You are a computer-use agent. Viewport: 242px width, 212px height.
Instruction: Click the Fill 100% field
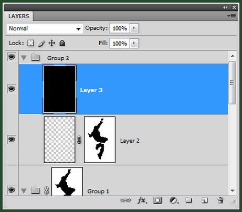pos(120,43)
